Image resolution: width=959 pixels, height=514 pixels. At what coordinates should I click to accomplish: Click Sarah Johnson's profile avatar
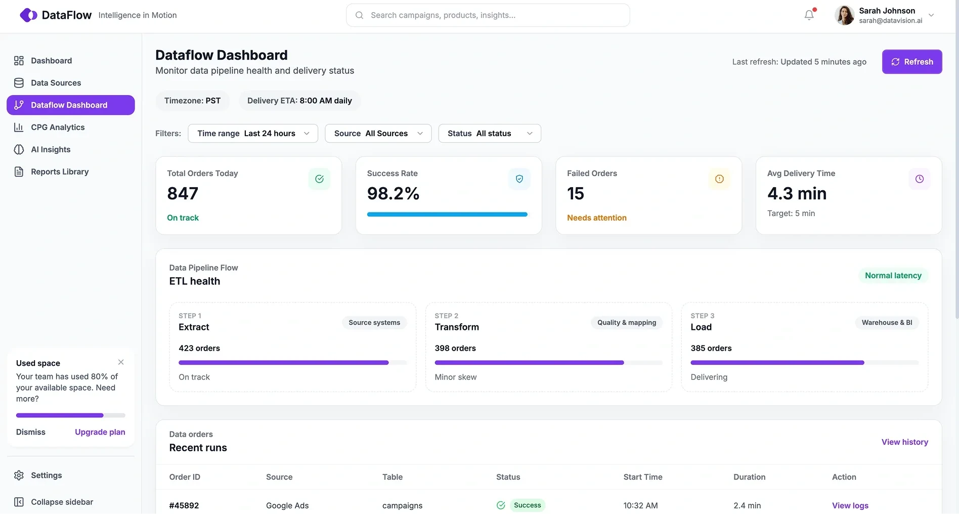click(x=844, y=15)
